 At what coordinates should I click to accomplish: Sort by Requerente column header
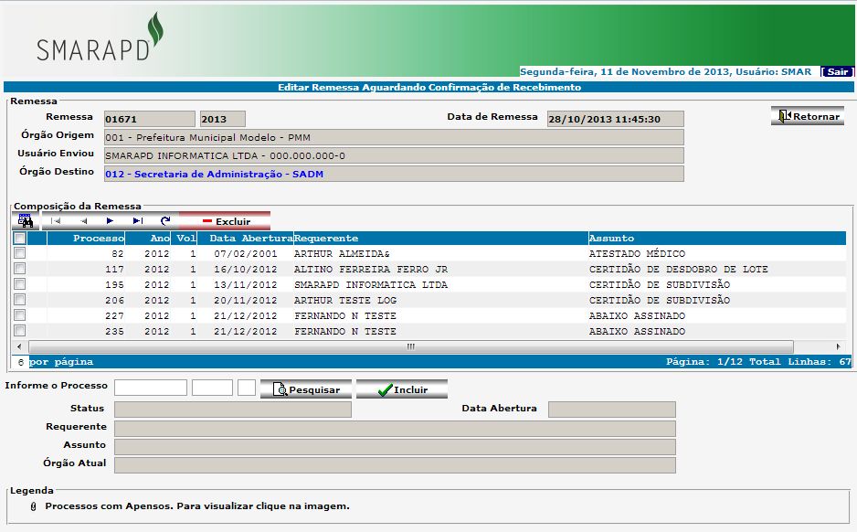point(440,238)
